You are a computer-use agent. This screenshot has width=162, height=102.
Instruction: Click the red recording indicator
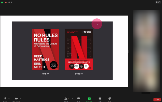[x=6, y=2]
